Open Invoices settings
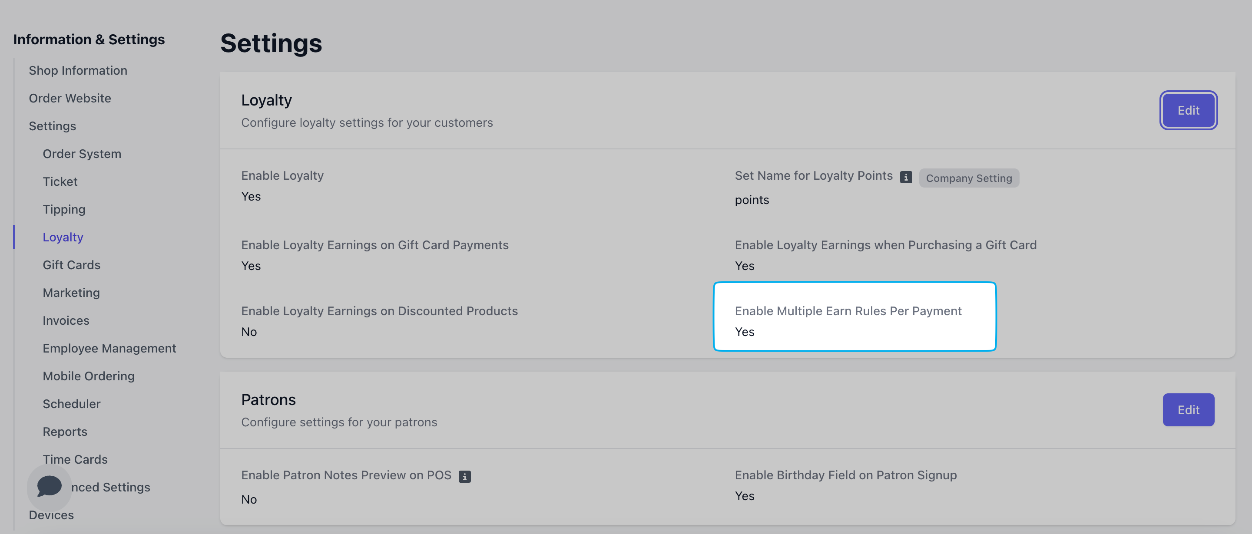 [x=66, y=321]
